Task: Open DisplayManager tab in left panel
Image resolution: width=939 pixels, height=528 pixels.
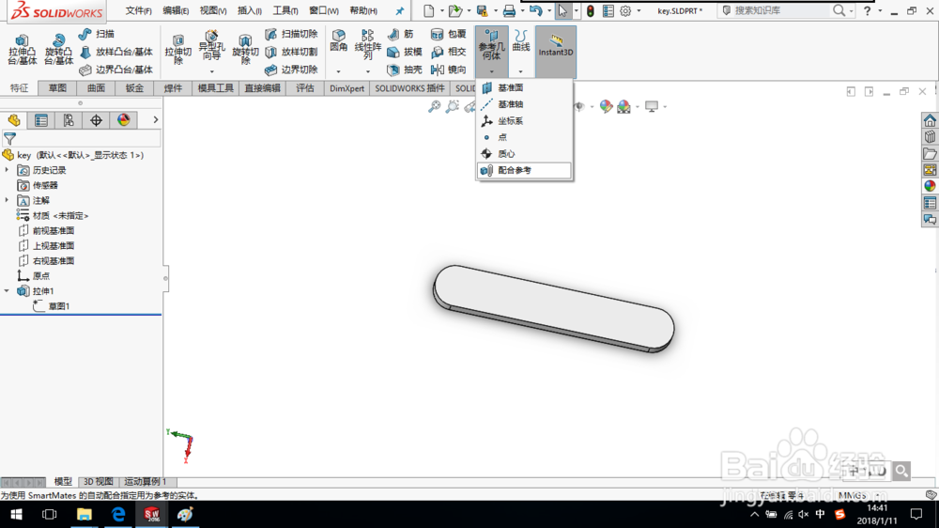Action: point(123,120)
